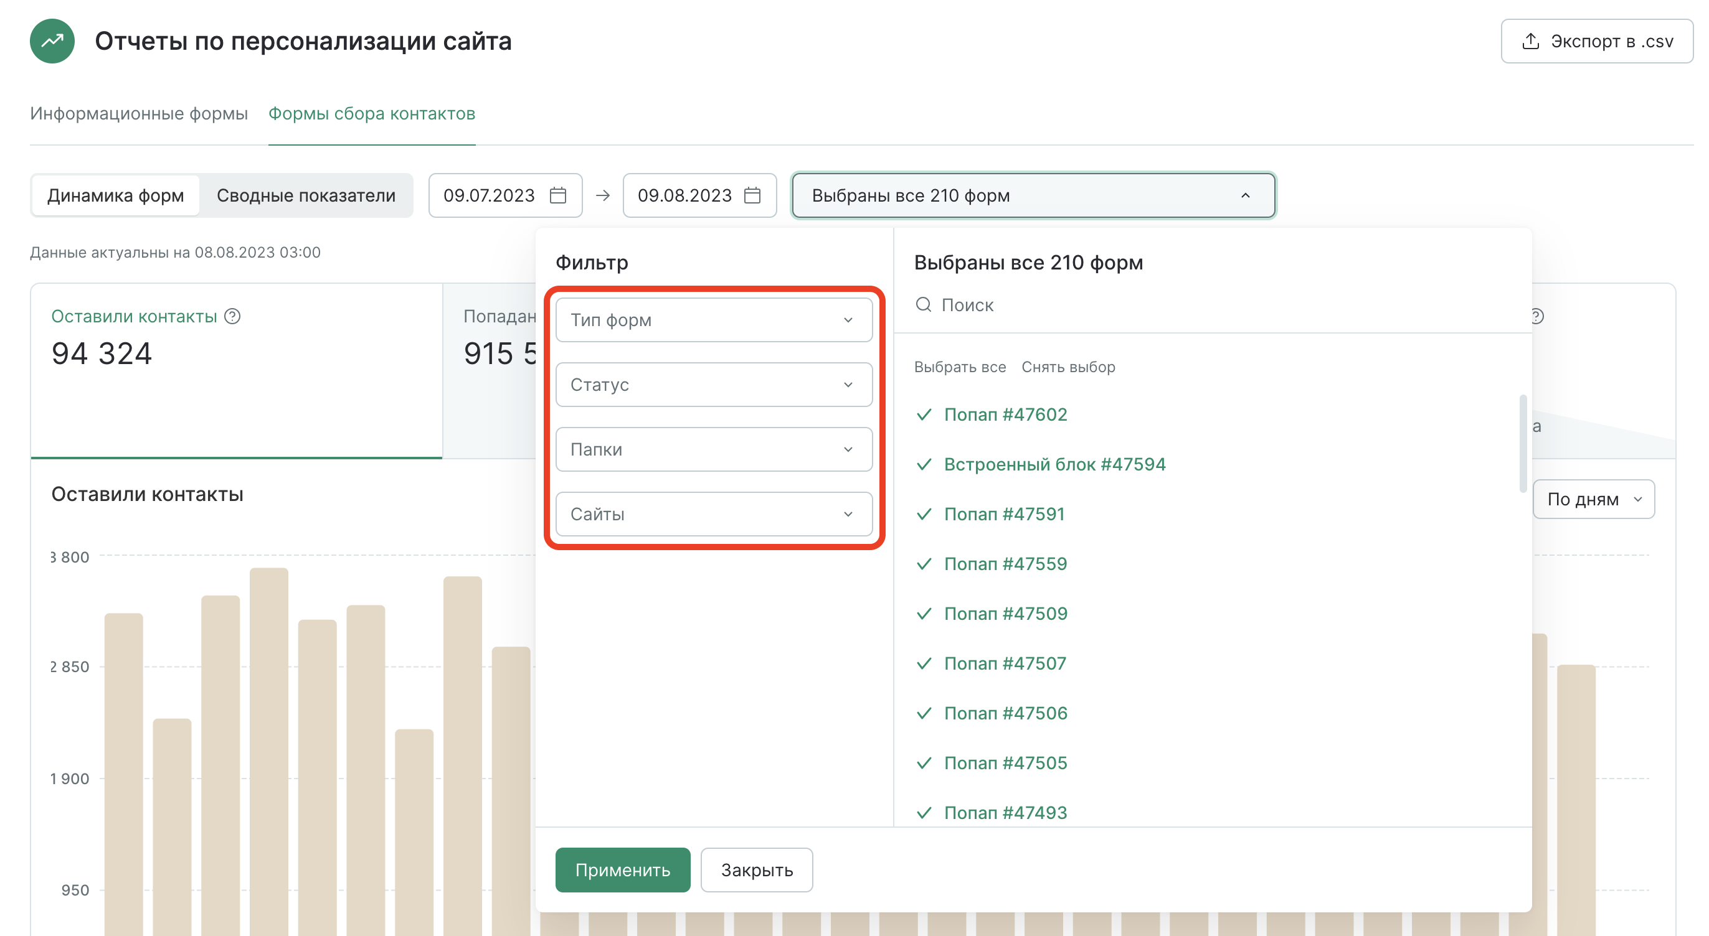The image size is (1709, 936).
Task: Click the Данные актуальны на 08.08.2023 text
Action: (x=175, y=253)
